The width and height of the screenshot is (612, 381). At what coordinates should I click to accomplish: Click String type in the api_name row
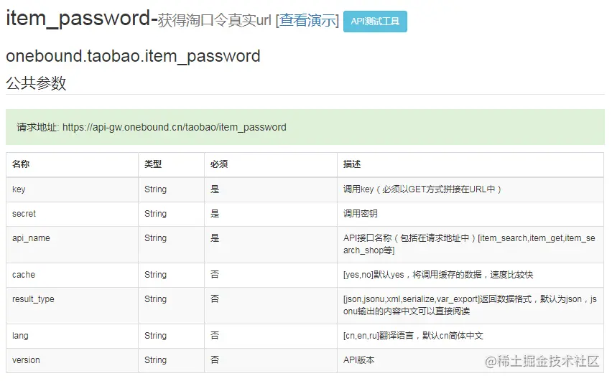pos(155,238)
